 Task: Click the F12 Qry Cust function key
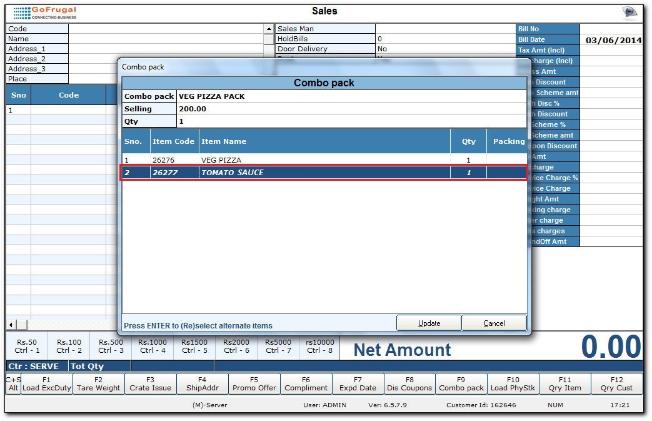(616, 383)
